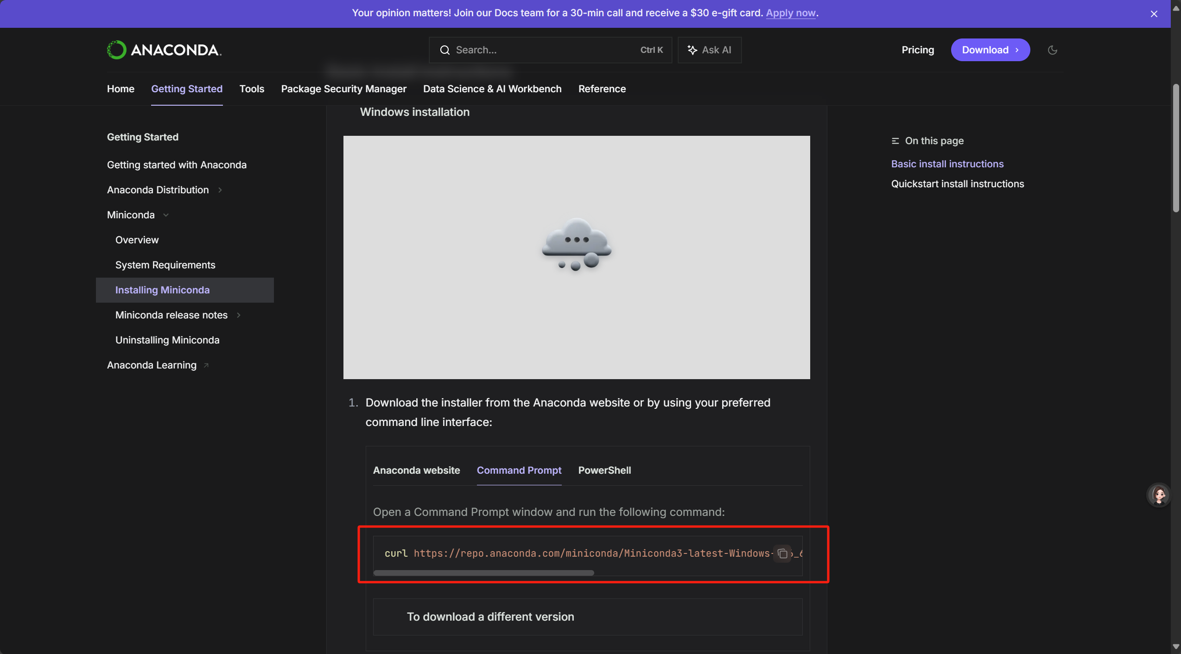
Task: Follow the Apply now link
Action: pos(790,13)
